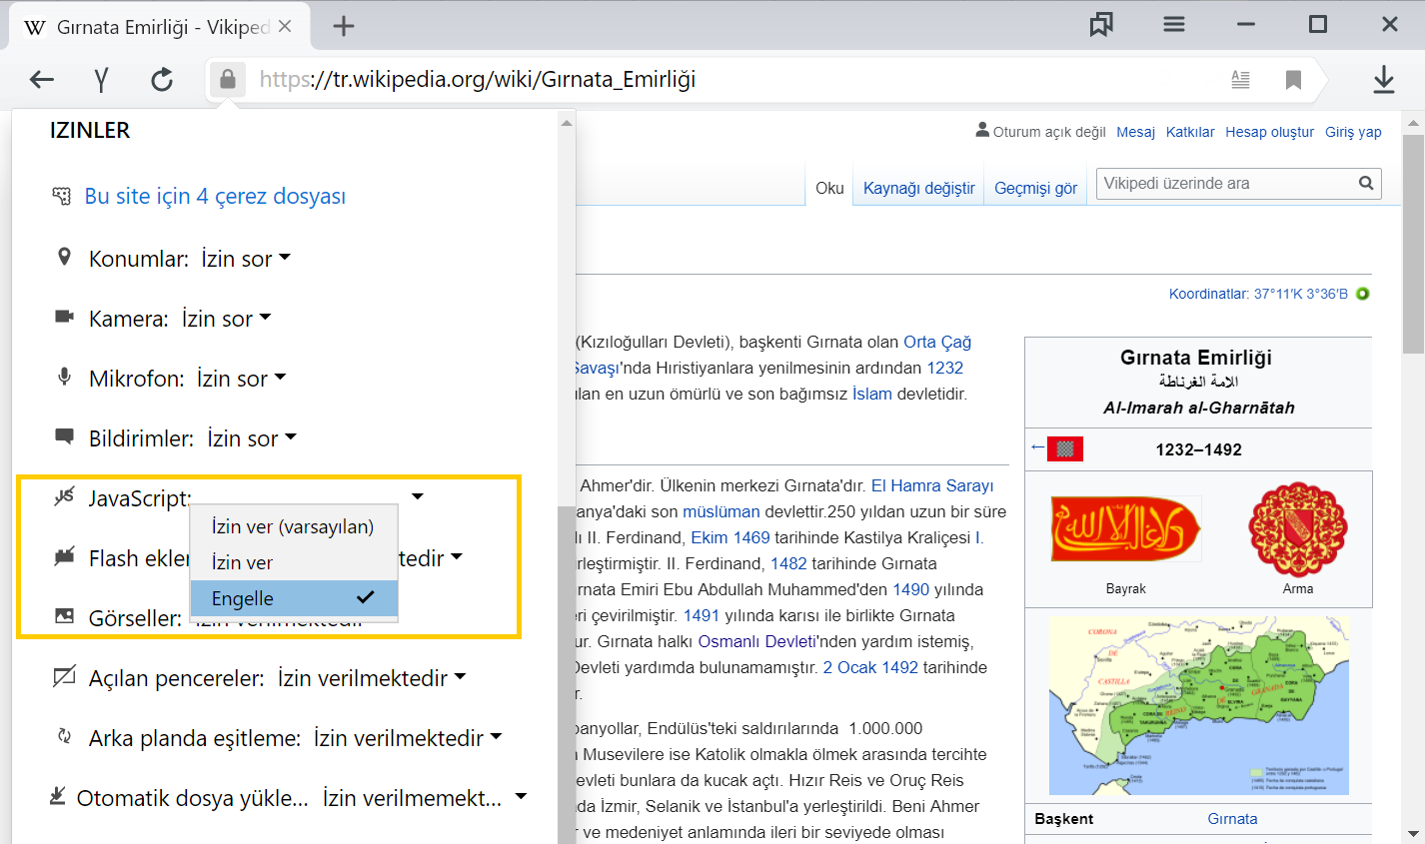This screenshot has height=844, width=1425.
Task: Open Geçmişi gör tab
Action: (1035, 188)
